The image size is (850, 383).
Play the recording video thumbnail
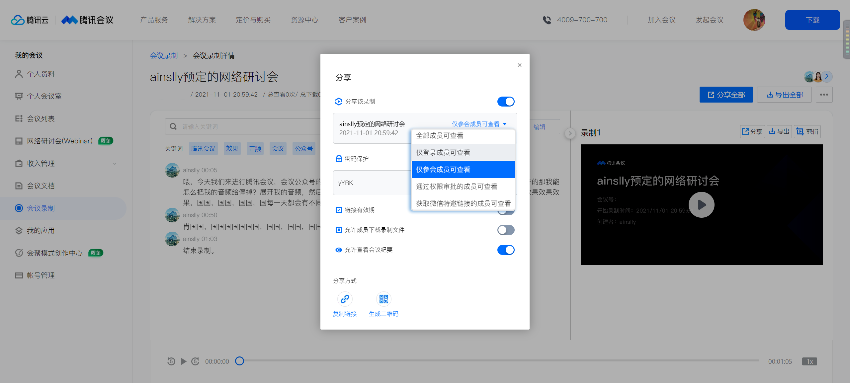[x=701, y=205]
